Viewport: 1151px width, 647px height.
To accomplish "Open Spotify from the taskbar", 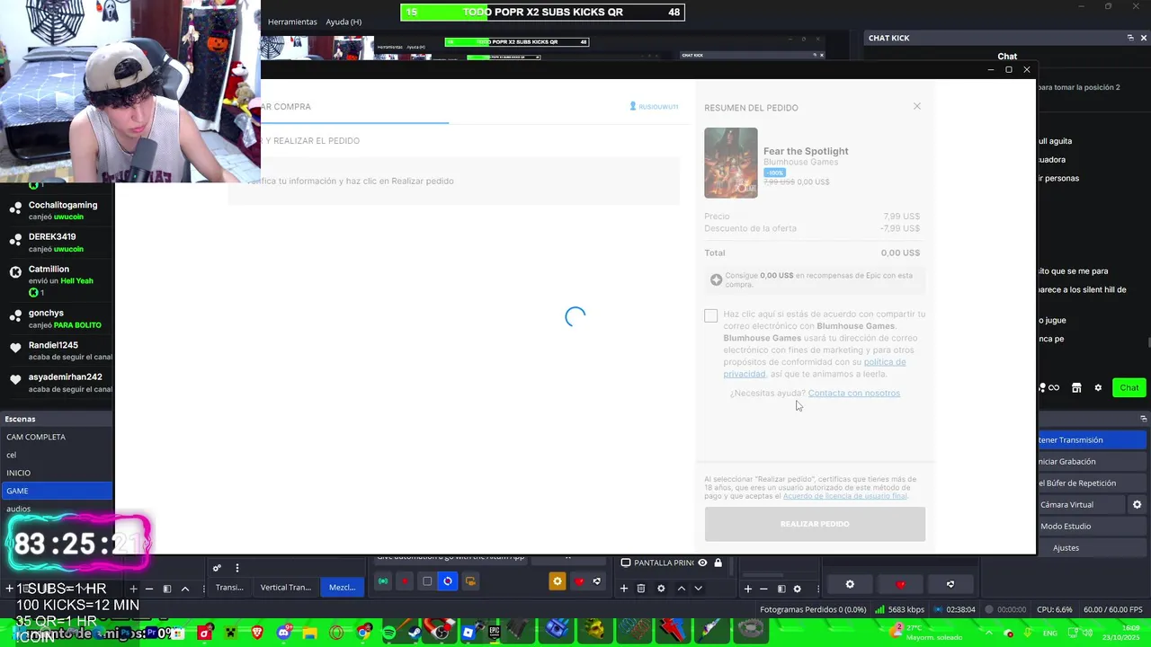I will [388, 633].
